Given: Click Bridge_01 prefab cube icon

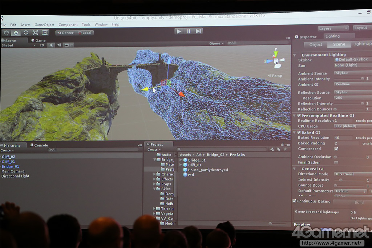Looking at the screenshot, I should (185, 160).
